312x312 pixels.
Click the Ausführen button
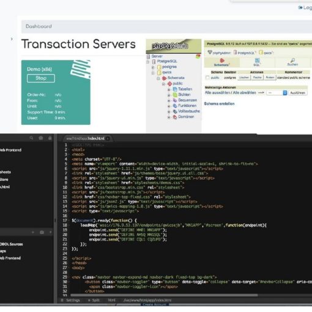pyautogui.click(x=298, y=93)
